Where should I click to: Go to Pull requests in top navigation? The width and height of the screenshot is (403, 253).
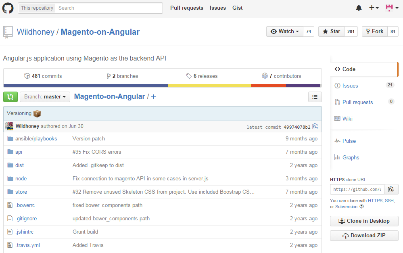click(187, 8)
